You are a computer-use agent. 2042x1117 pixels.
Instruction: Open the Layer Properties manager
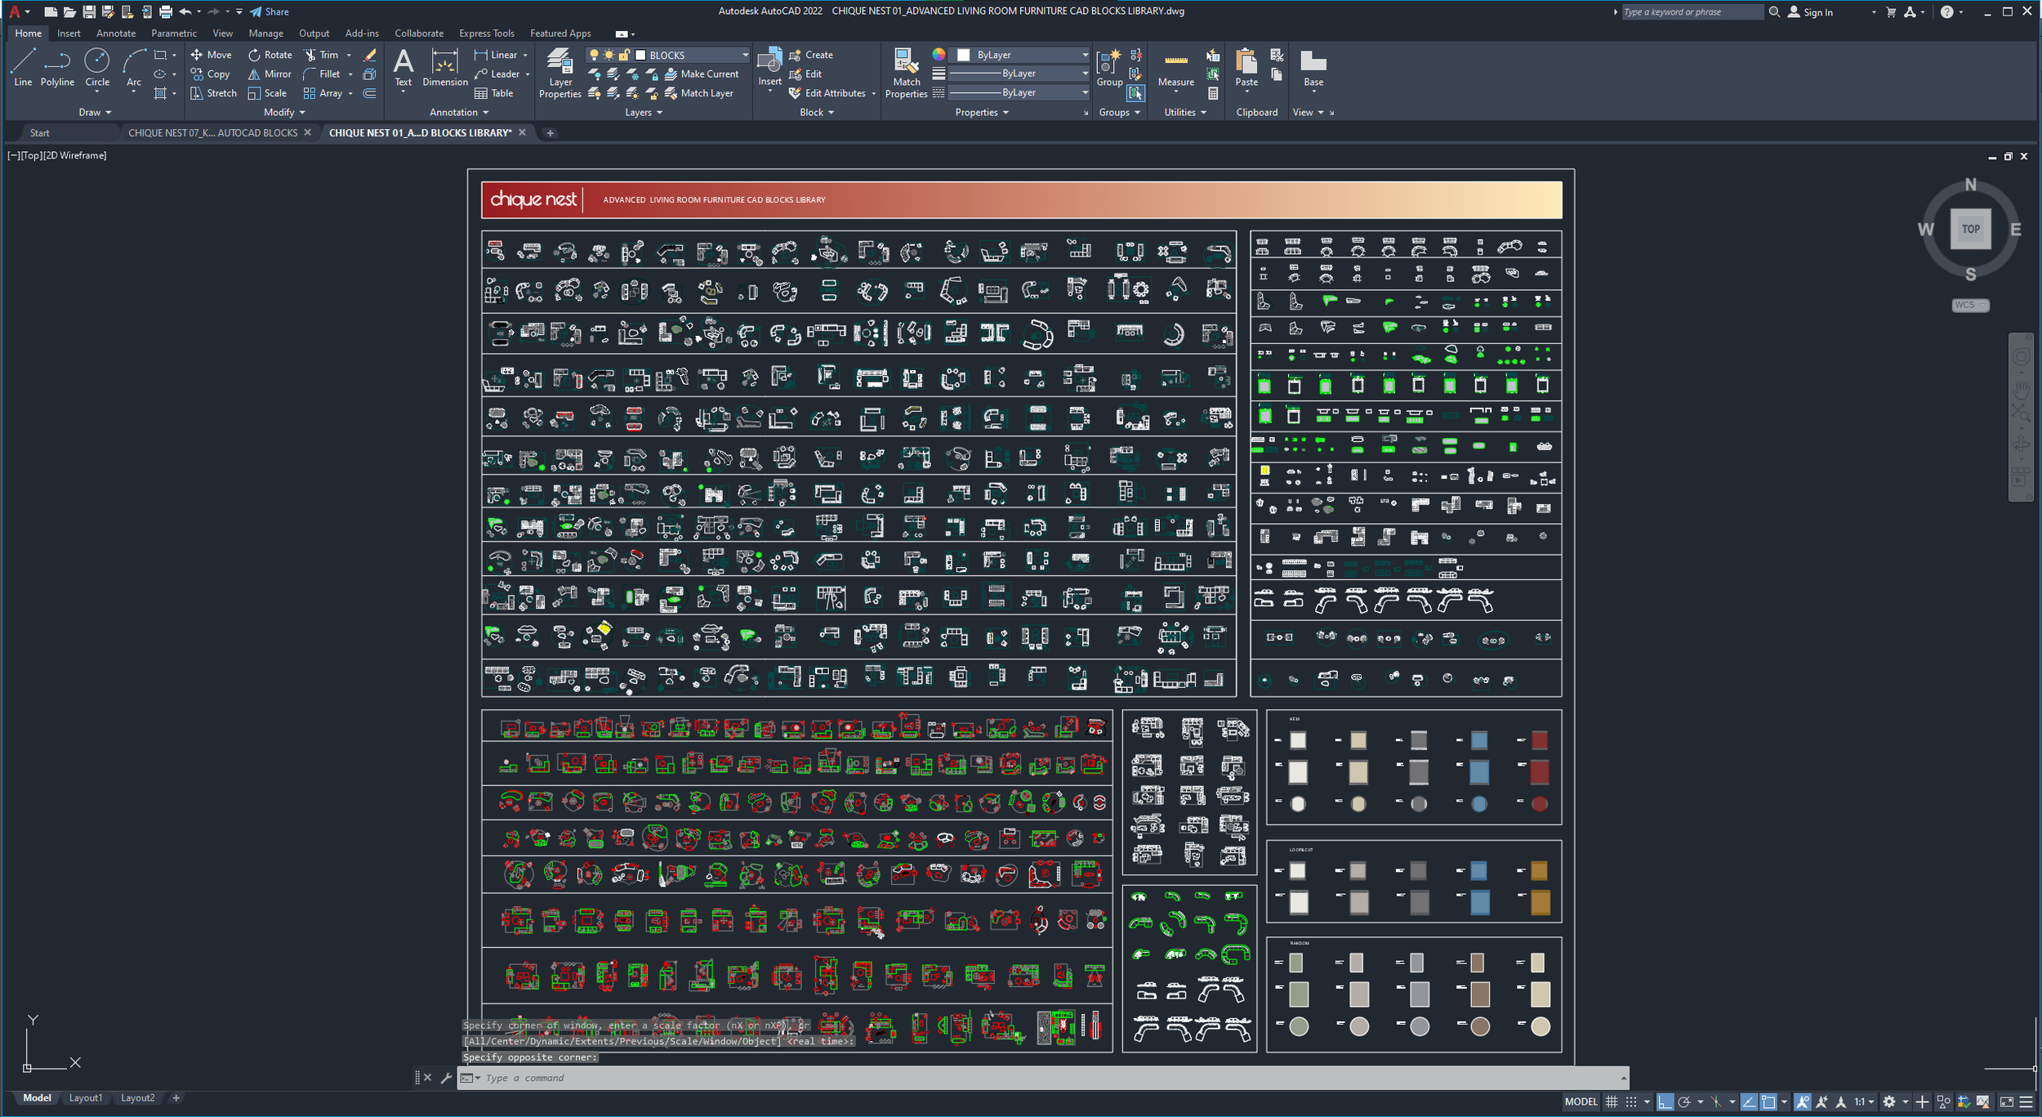tap(560, 72)
